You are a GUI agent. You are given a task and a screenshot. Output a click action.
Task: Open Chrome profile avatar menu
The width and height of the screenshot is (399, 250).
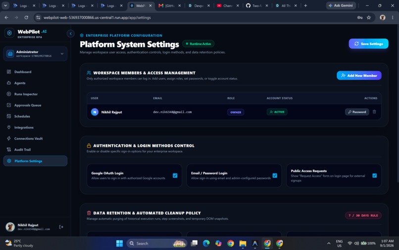click(383, 17)
